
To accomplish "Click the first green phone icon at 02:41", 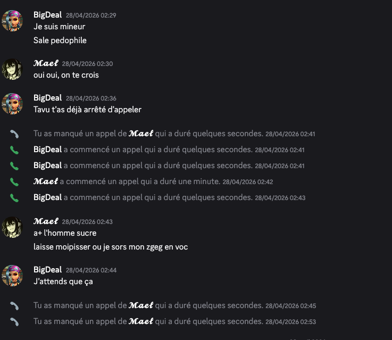I will (14, 150).
